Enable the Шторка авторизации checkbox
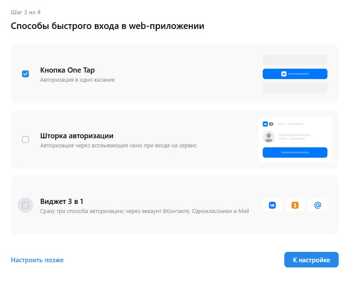 pyautogui.click(x=25, y=140)
